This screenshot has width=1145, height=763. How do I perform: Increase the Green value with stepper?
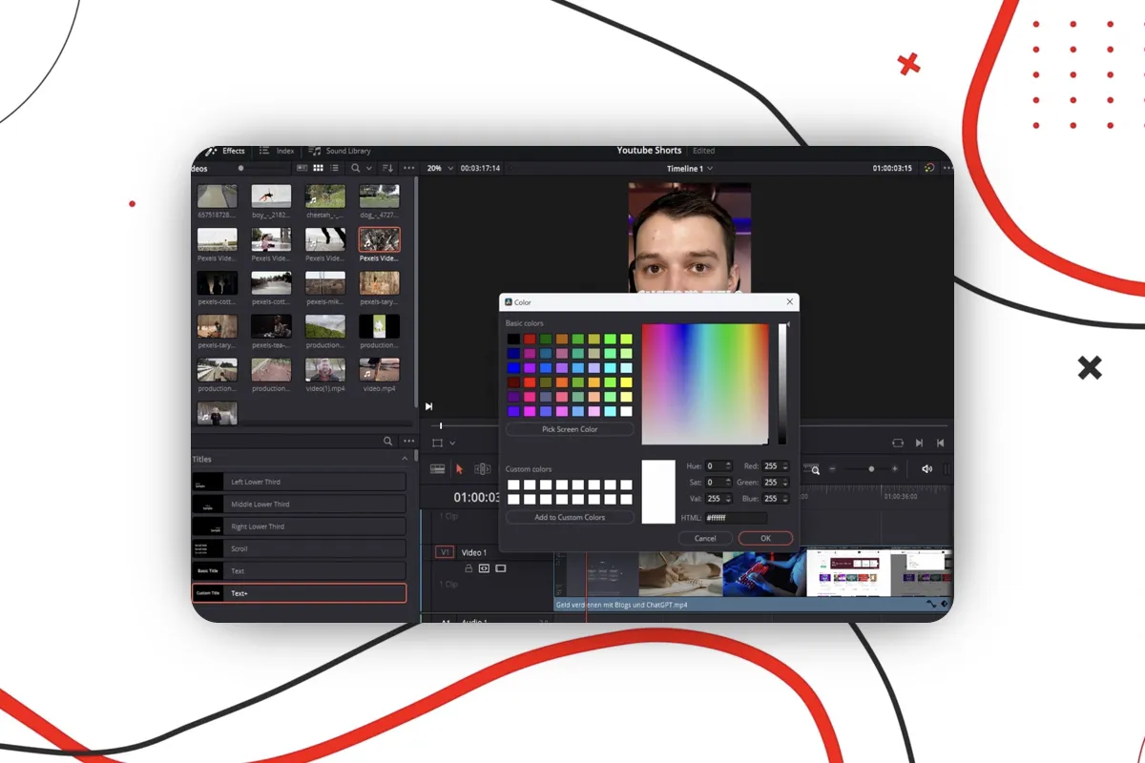tap(786, 480)
